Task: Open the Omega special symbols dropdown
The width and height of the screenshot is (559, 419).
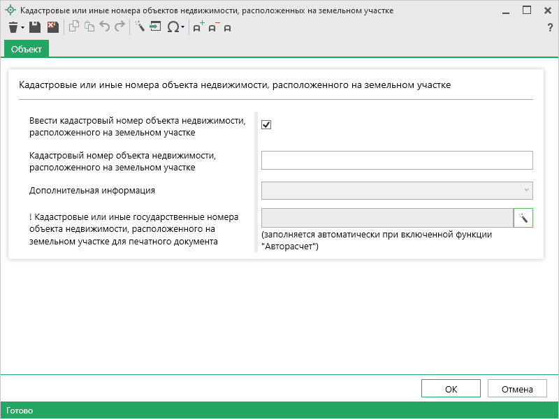Action: click(175, 27)
